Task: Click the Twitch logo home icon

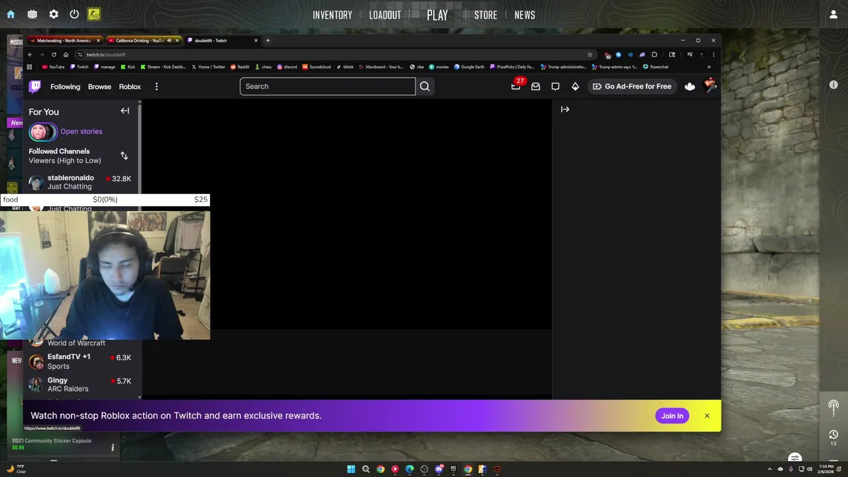Action: (x=35, y=86)
